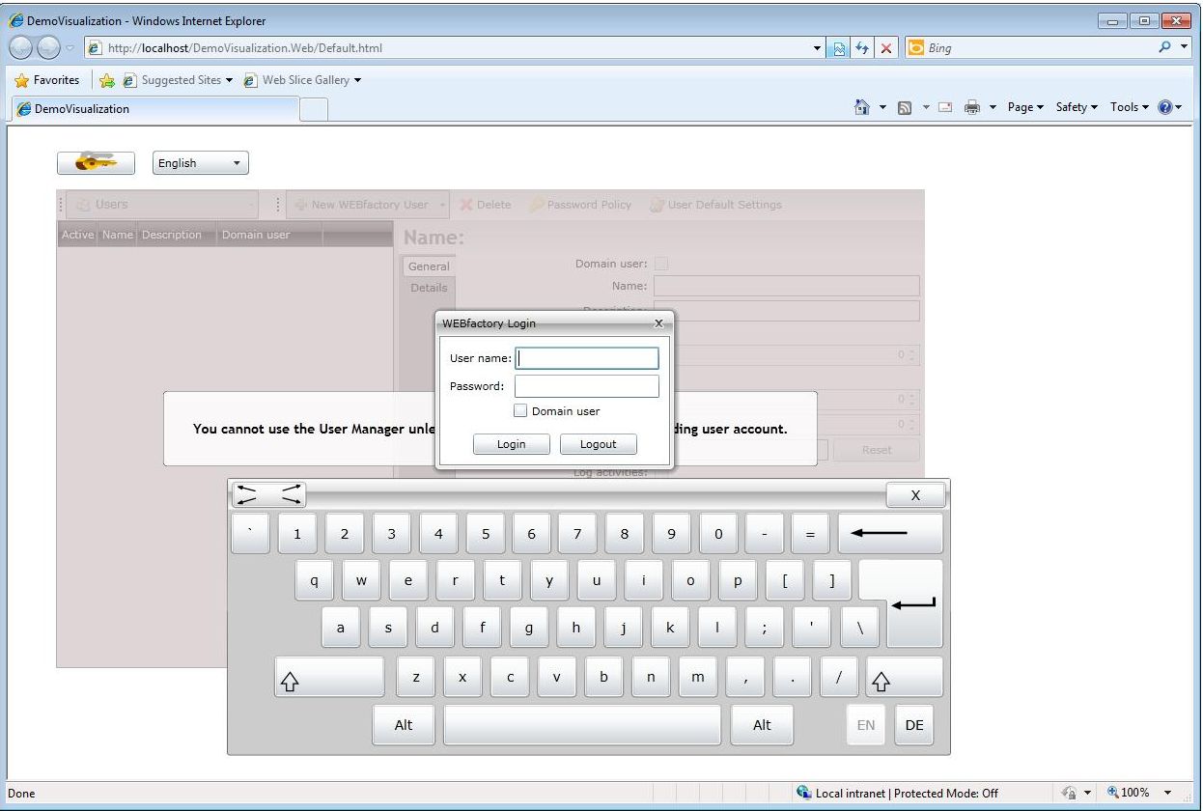Switch the virtual keyboard to DE layout
This screenshot has height=811, width=1203.
[913, 725]
